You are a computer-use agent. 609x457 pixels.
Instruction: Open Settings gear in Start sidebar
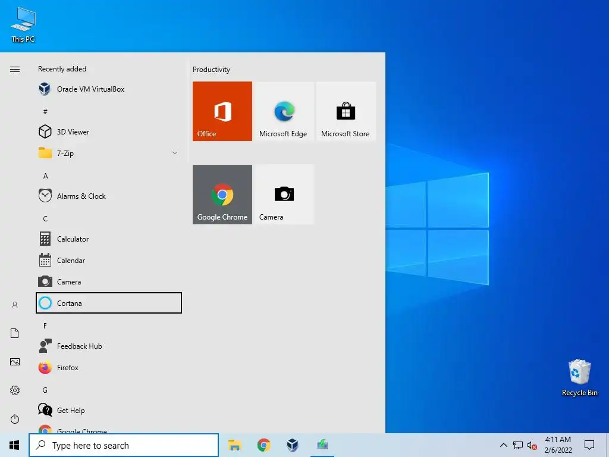pos(15,390)
